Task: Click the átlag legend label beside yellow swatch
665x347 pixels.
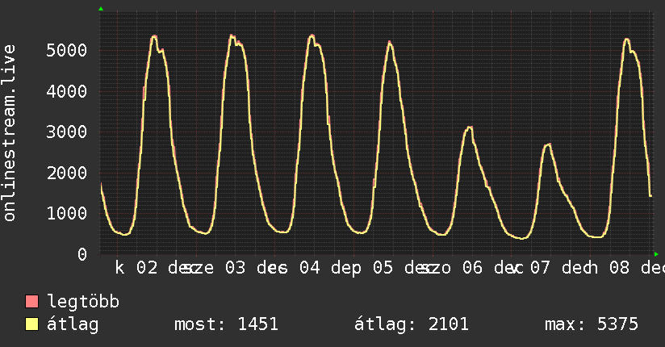Action: pos(73,324)
